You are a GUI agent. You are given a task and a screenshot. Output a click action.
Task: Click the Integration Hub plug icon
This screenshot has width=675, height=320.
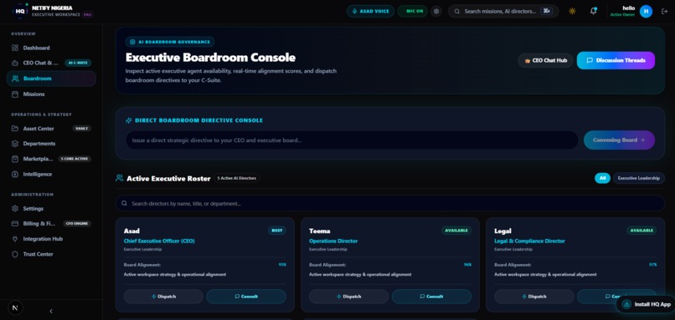15,239
